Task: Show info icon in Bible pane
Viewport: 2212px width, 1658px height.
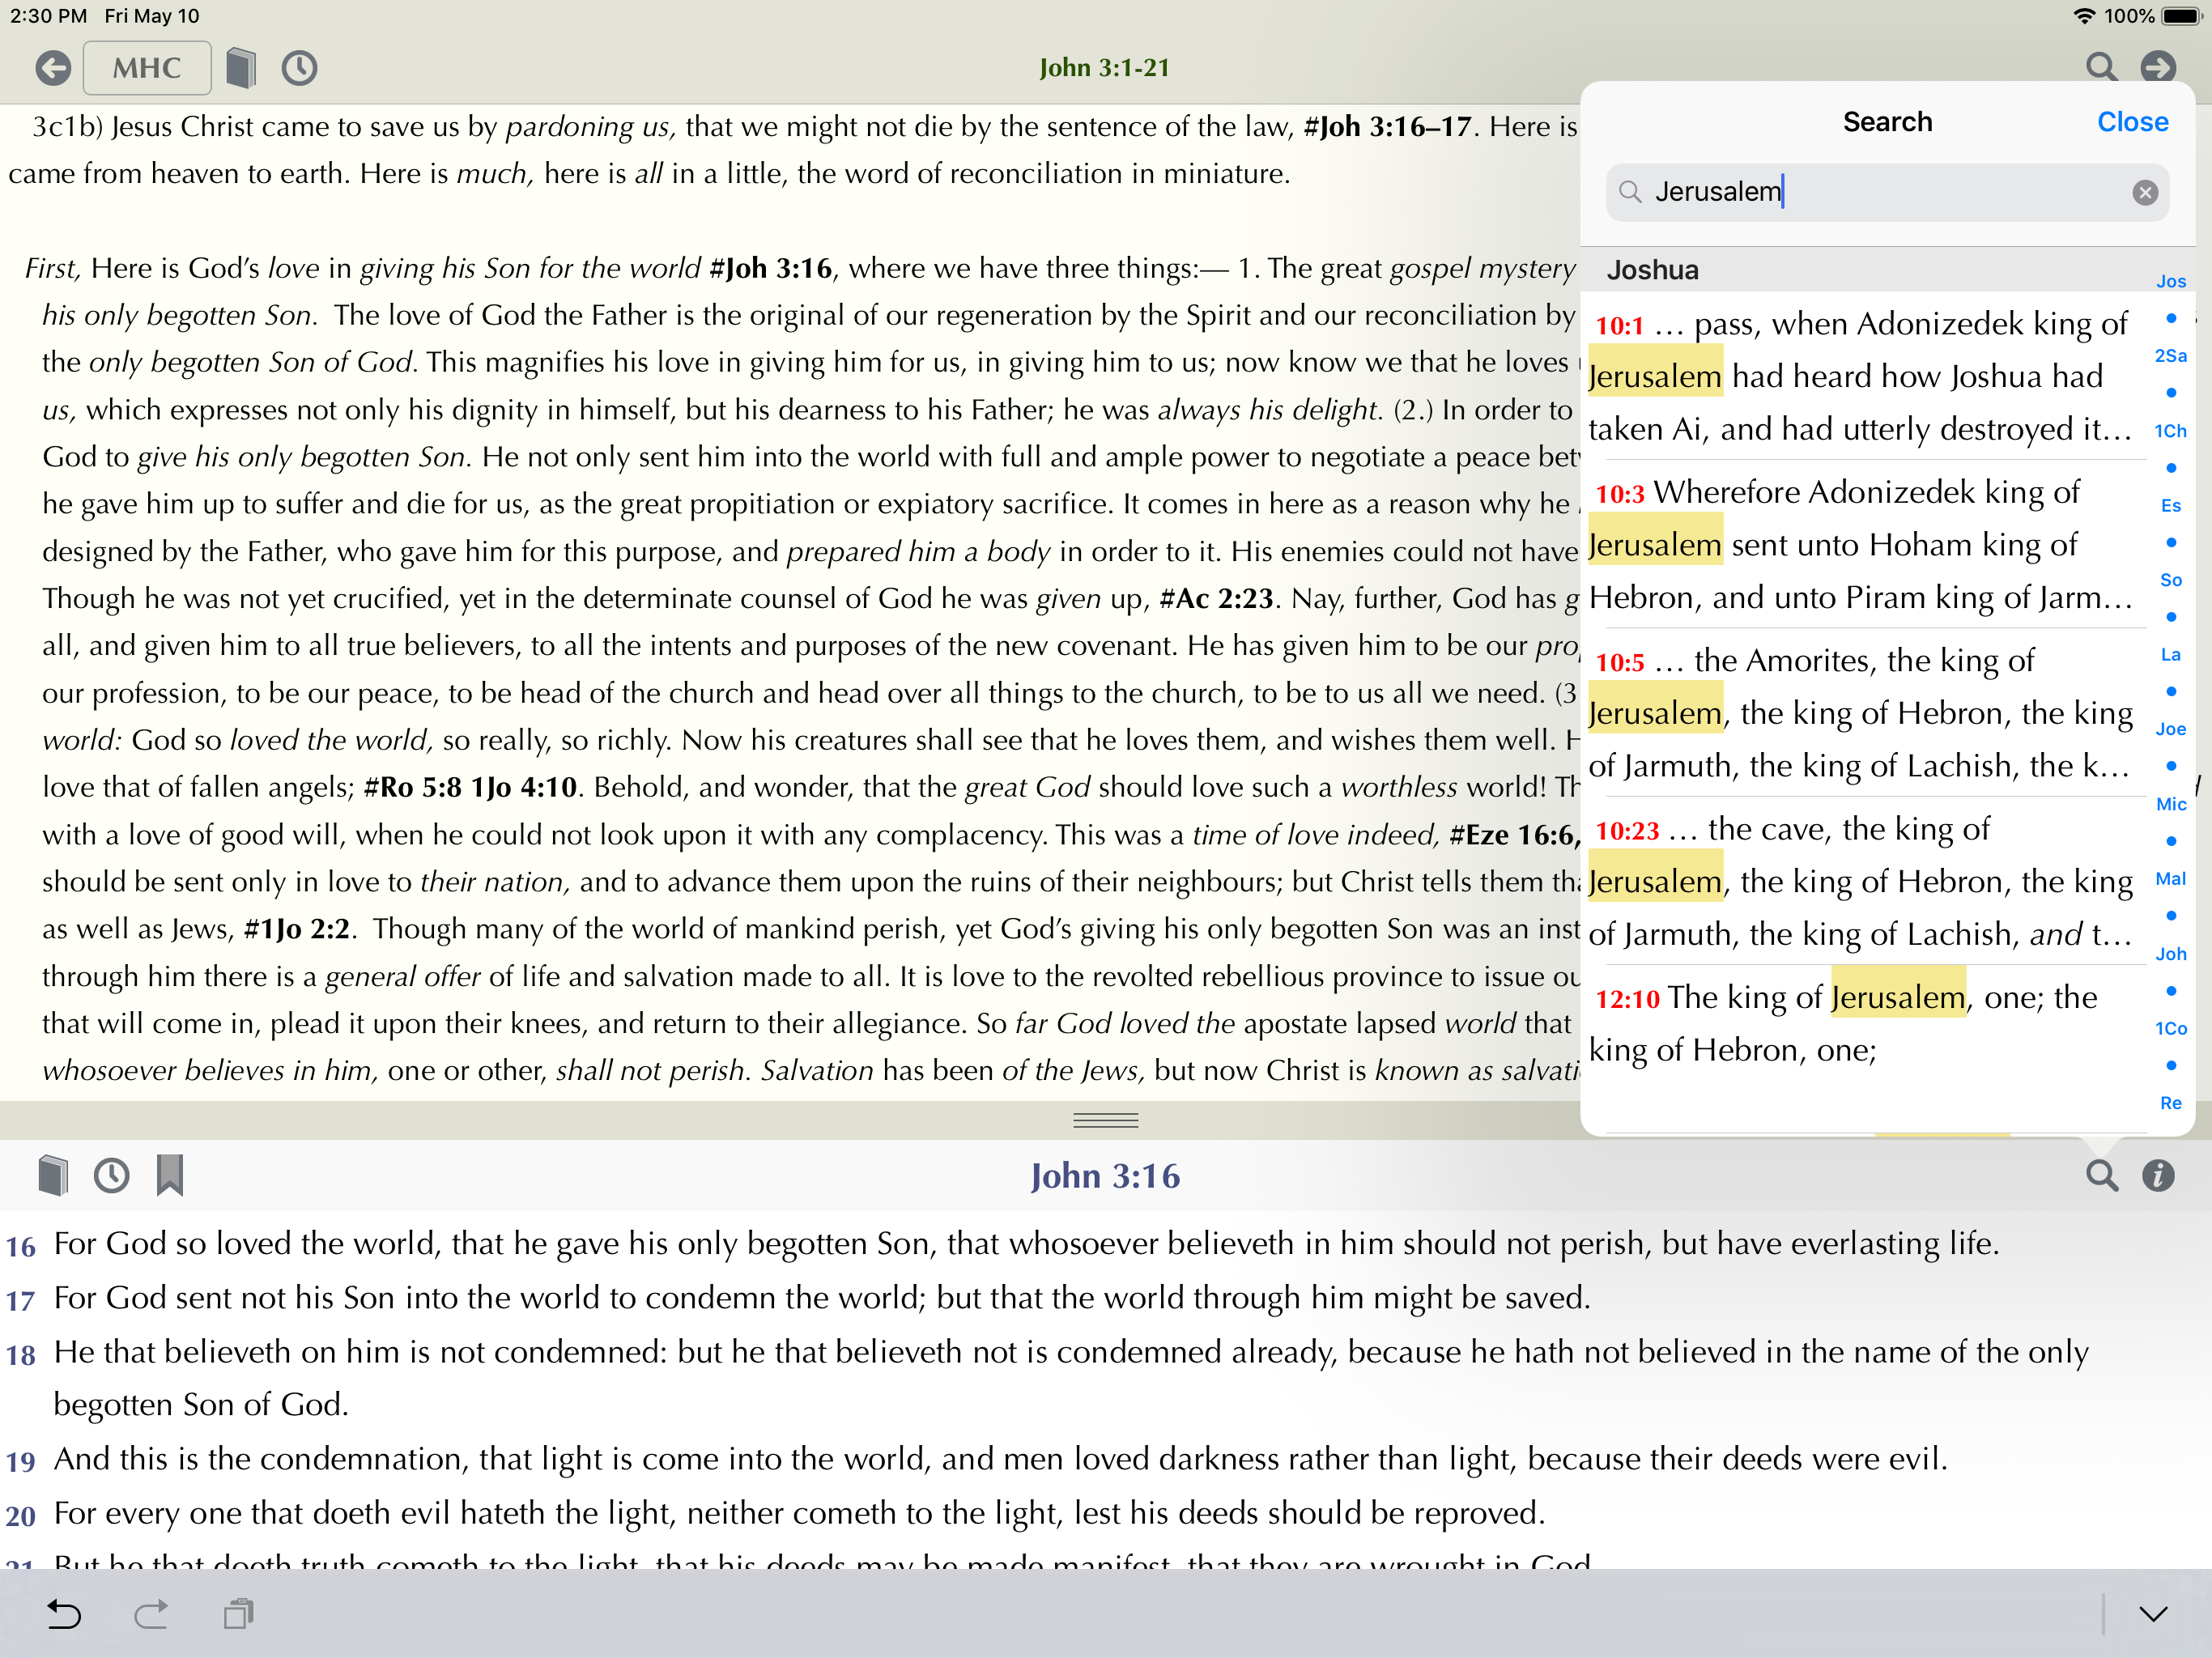Action: [2158, 1176]
